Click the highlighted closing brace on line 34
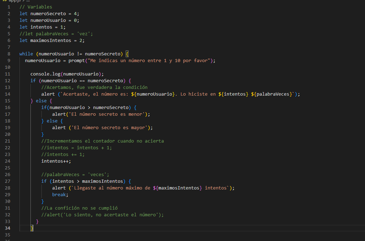The width and height of the screenshot is (365, 241). (x=32, y=228)
